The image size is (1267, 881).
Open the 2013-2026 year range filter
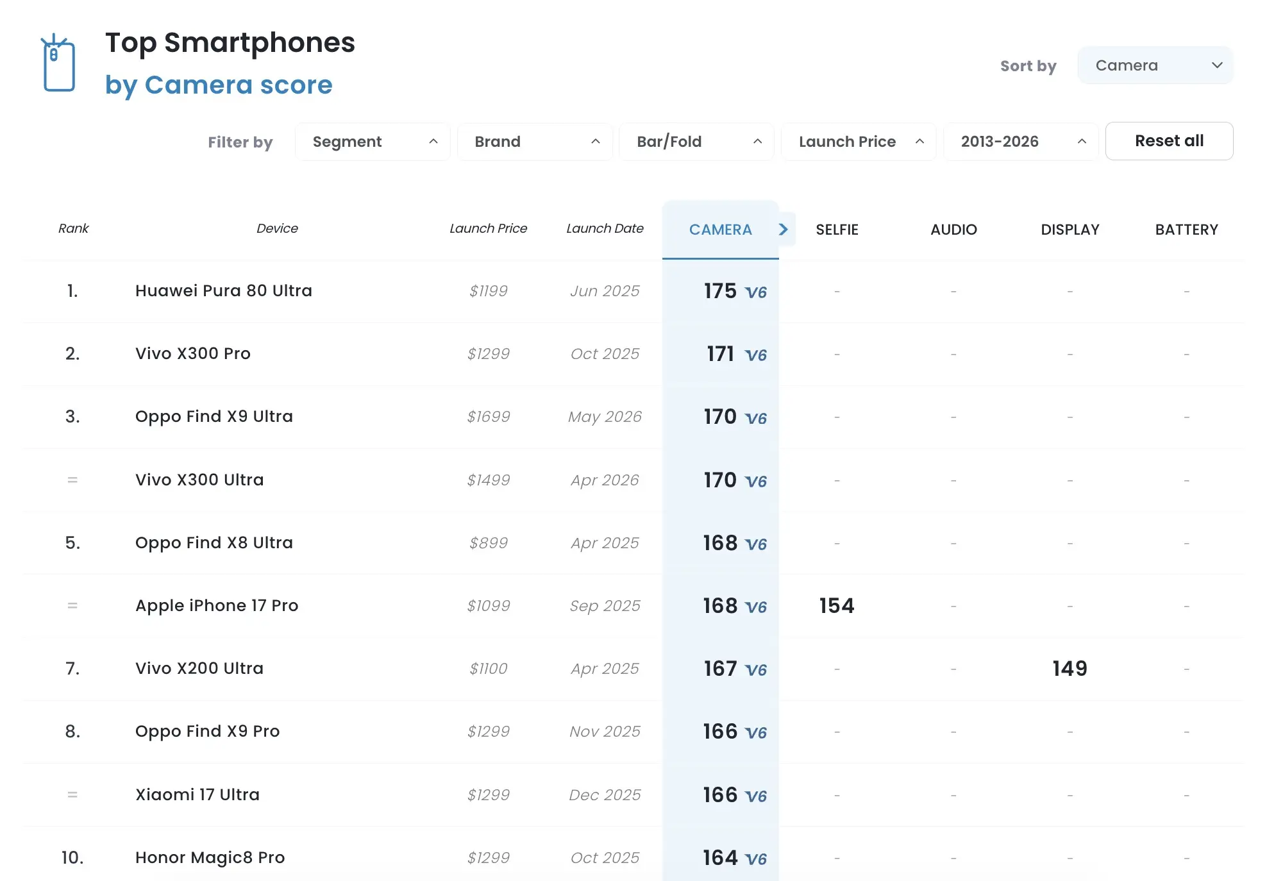[x=1021, y=142]
